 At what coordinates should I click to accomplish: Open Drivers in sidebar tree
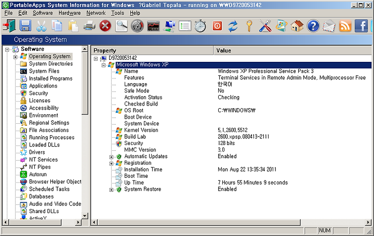click(37, 152)
